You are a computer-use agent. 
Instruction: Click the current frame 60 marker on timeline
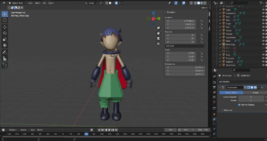86,134
